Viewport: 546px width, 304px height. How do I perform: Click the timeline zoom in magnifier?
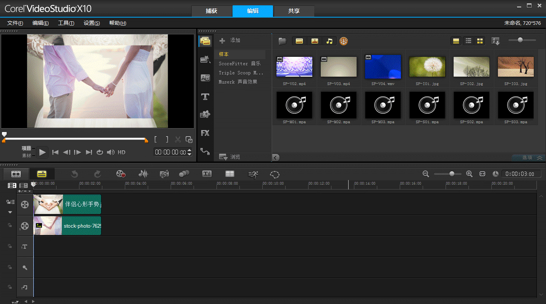click(470, 174)
